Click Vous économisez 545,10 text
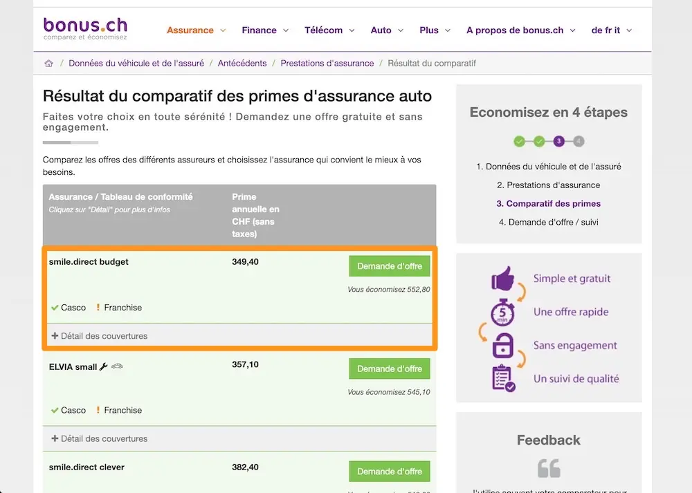The image size is (692, 493). click(x=389, y=393)
